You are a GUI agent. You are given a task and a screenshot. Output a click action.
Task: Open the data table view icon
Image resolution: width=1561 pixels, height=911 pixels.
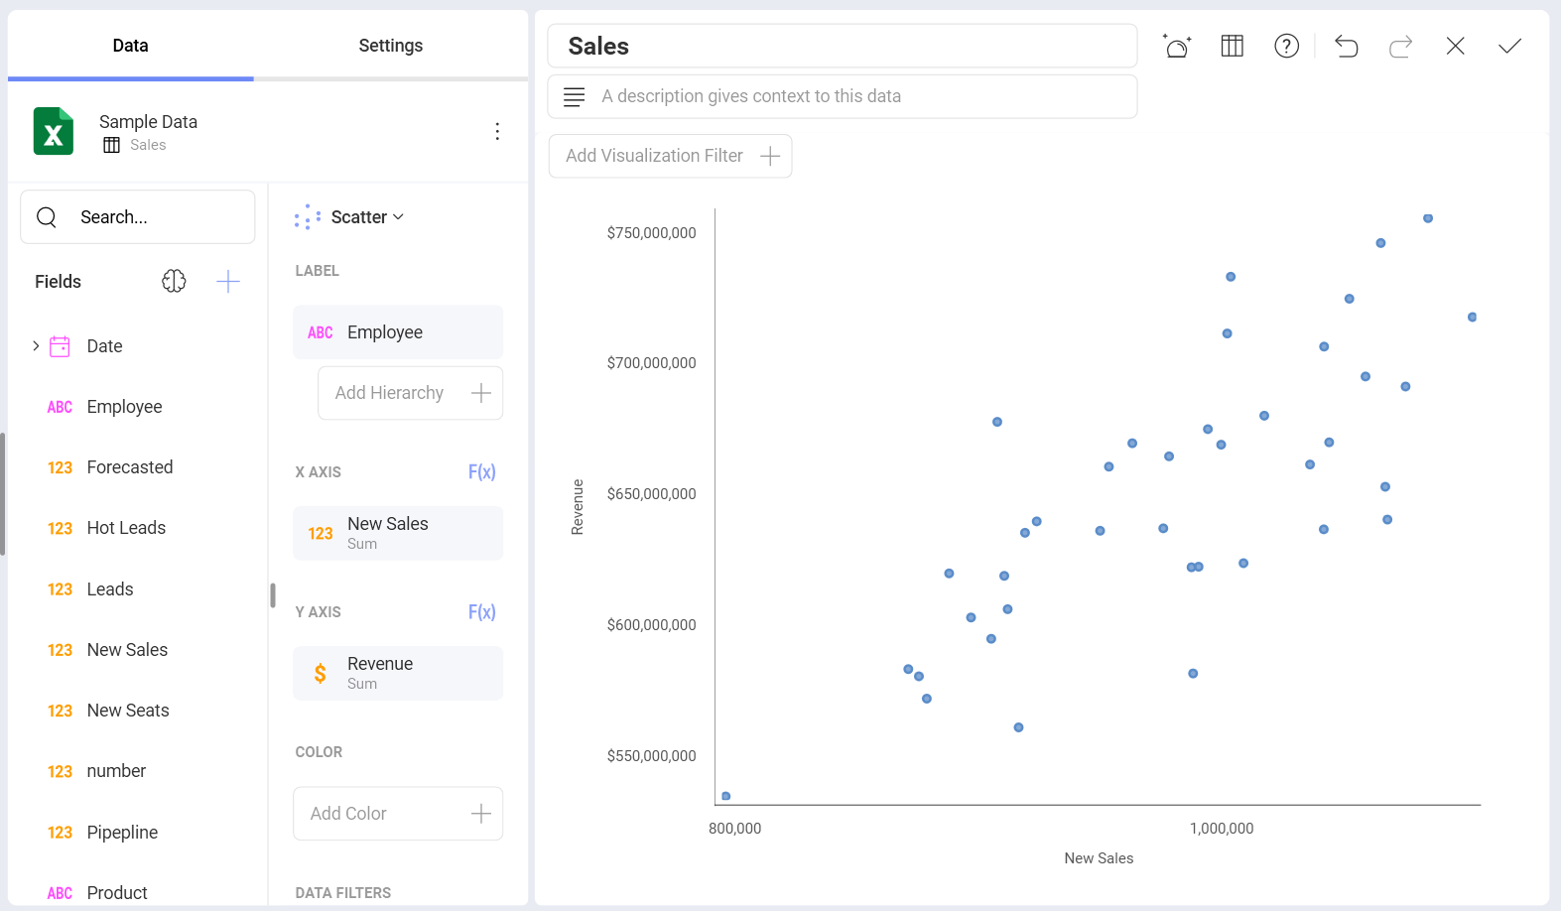click(x=1233, y=46)
